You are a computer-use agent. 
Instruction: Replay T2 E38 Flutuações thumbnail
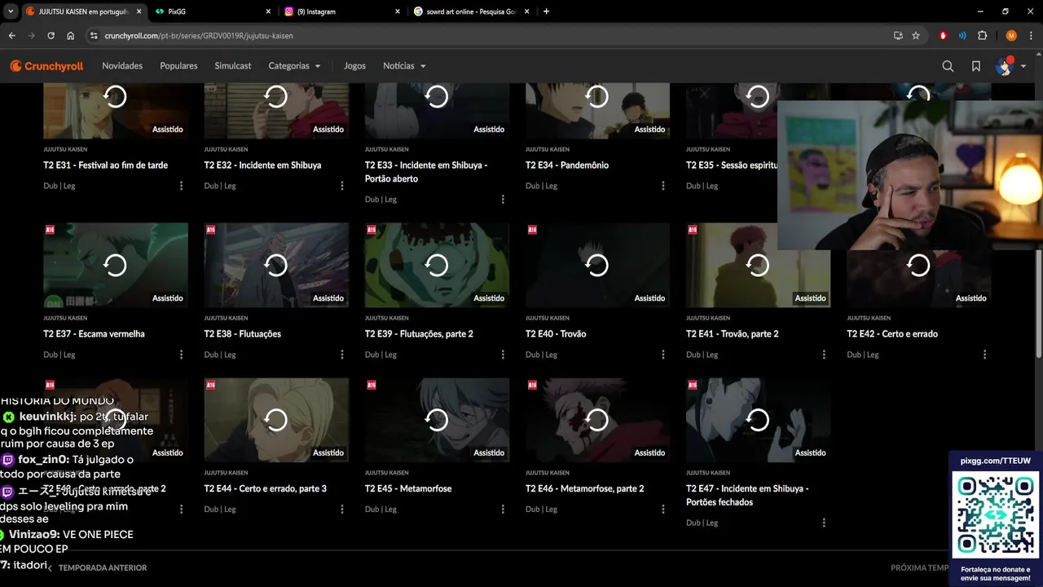[x=276, y=265]
